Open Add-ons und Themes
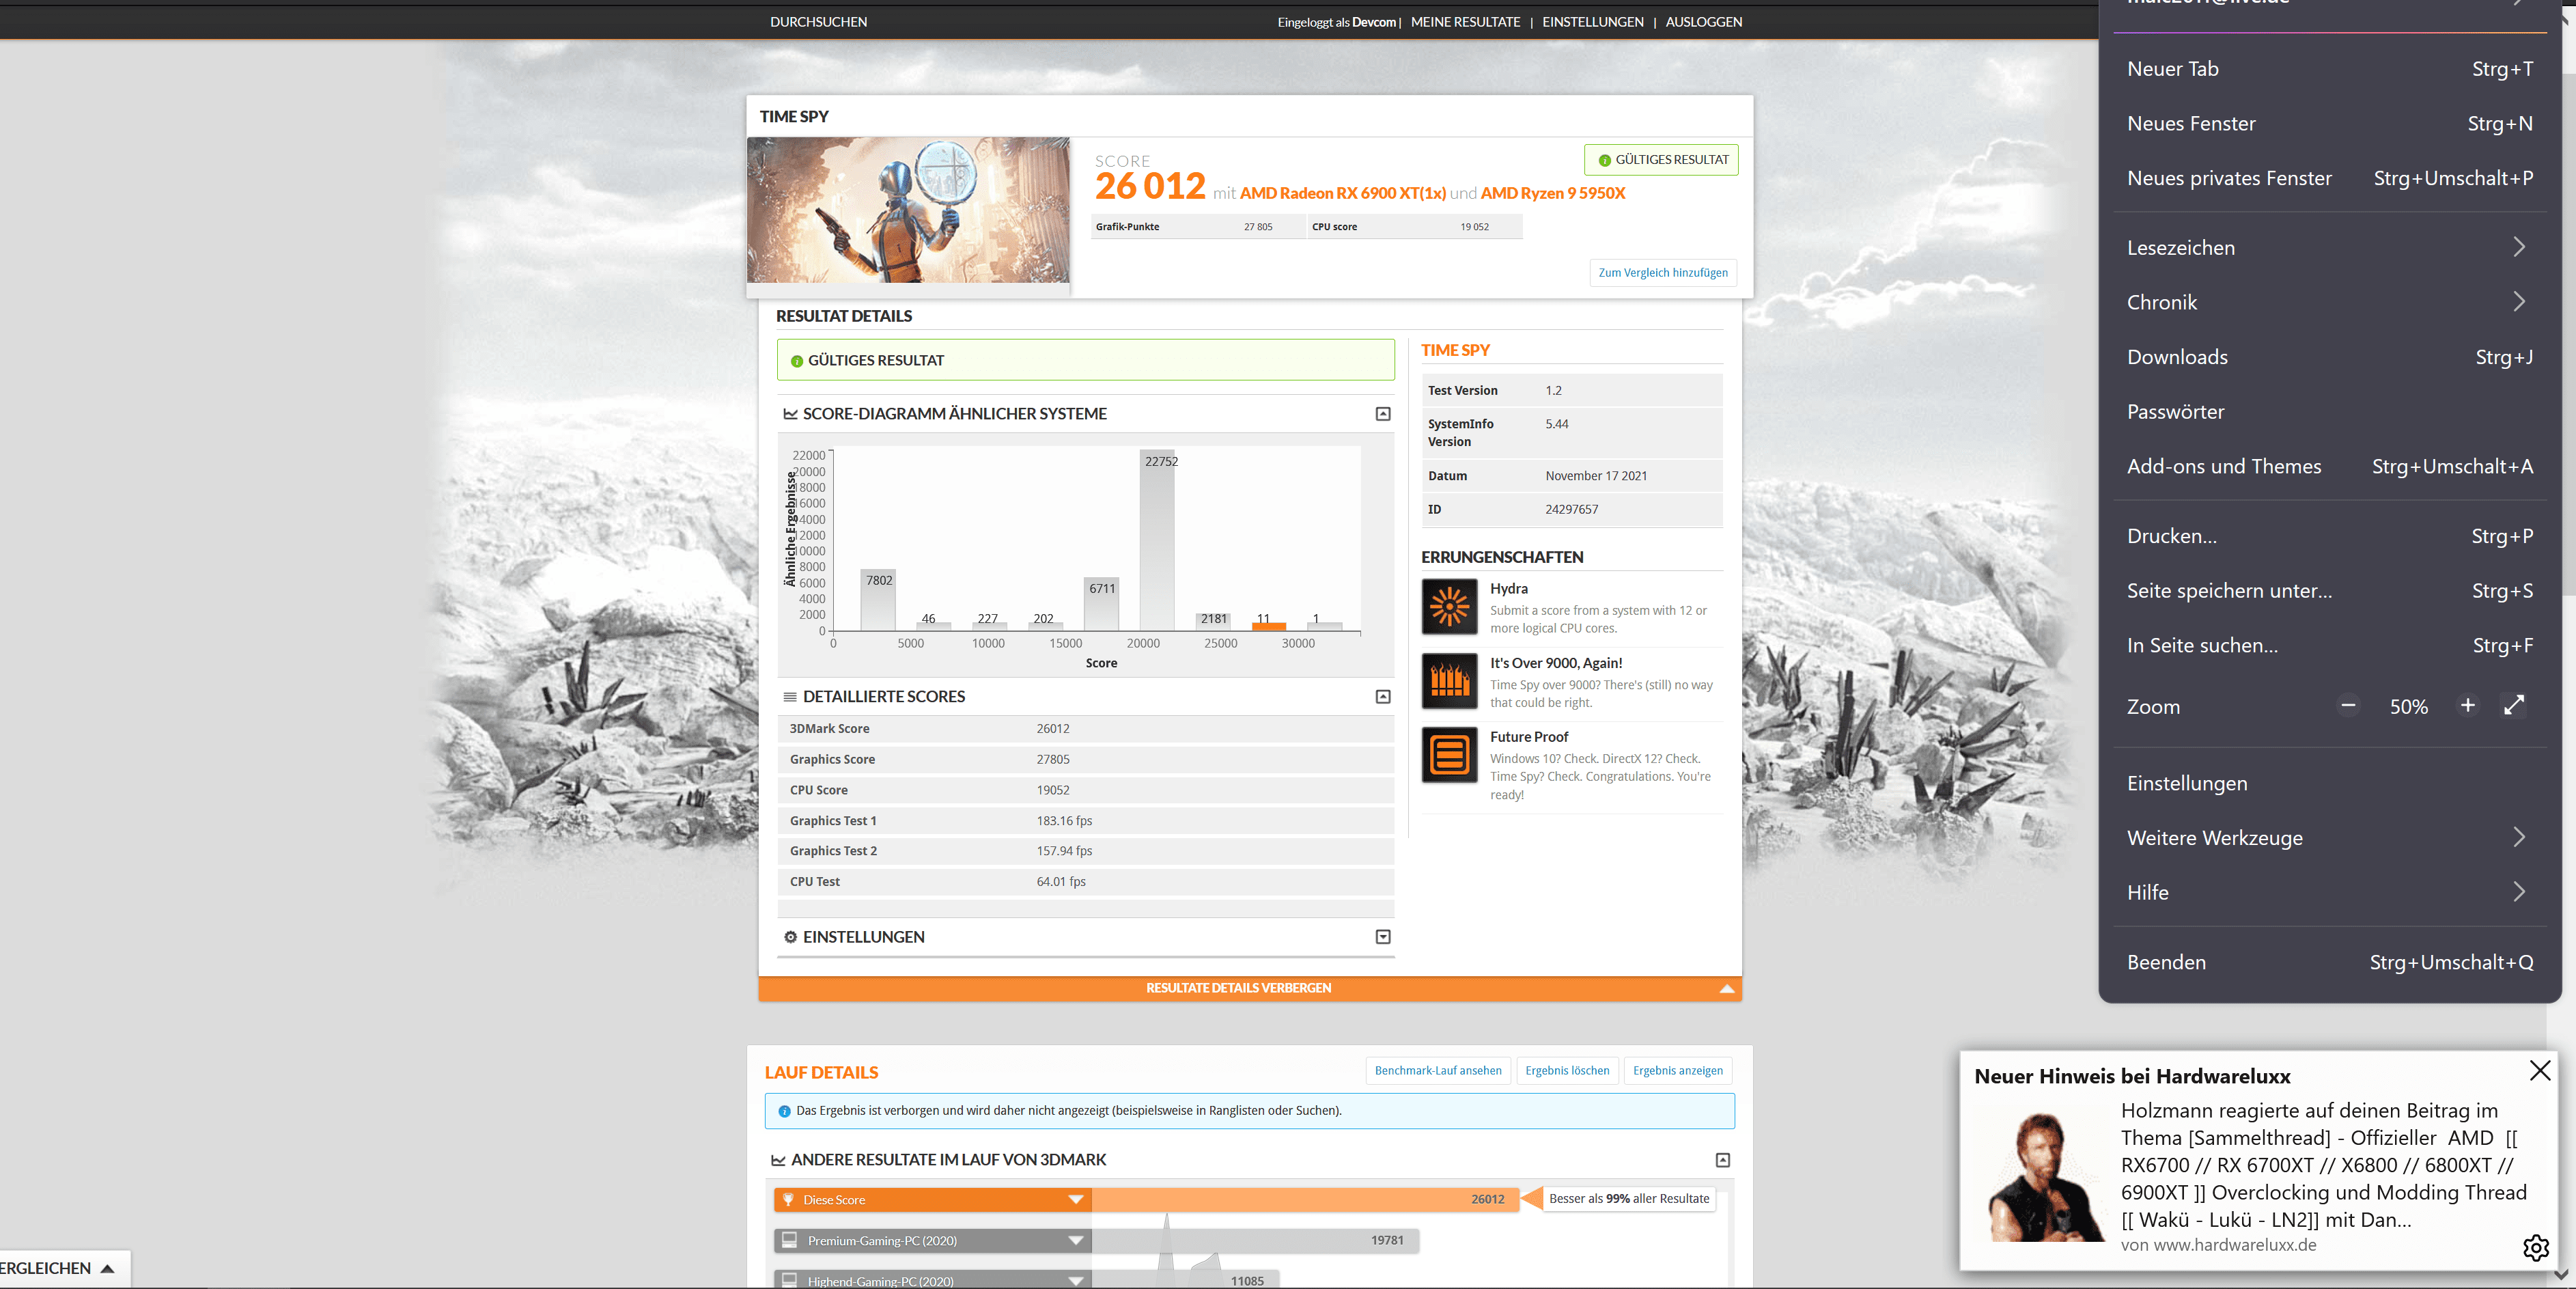Image resolution: width=2576 pixels, height=1289 pixels. [2330, 466]
